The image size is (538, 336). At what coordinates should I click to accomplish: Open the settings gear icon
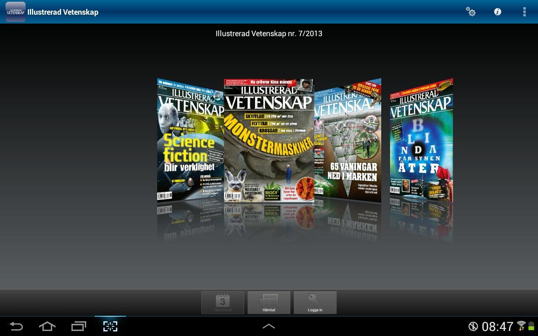[x=471, y=12]
